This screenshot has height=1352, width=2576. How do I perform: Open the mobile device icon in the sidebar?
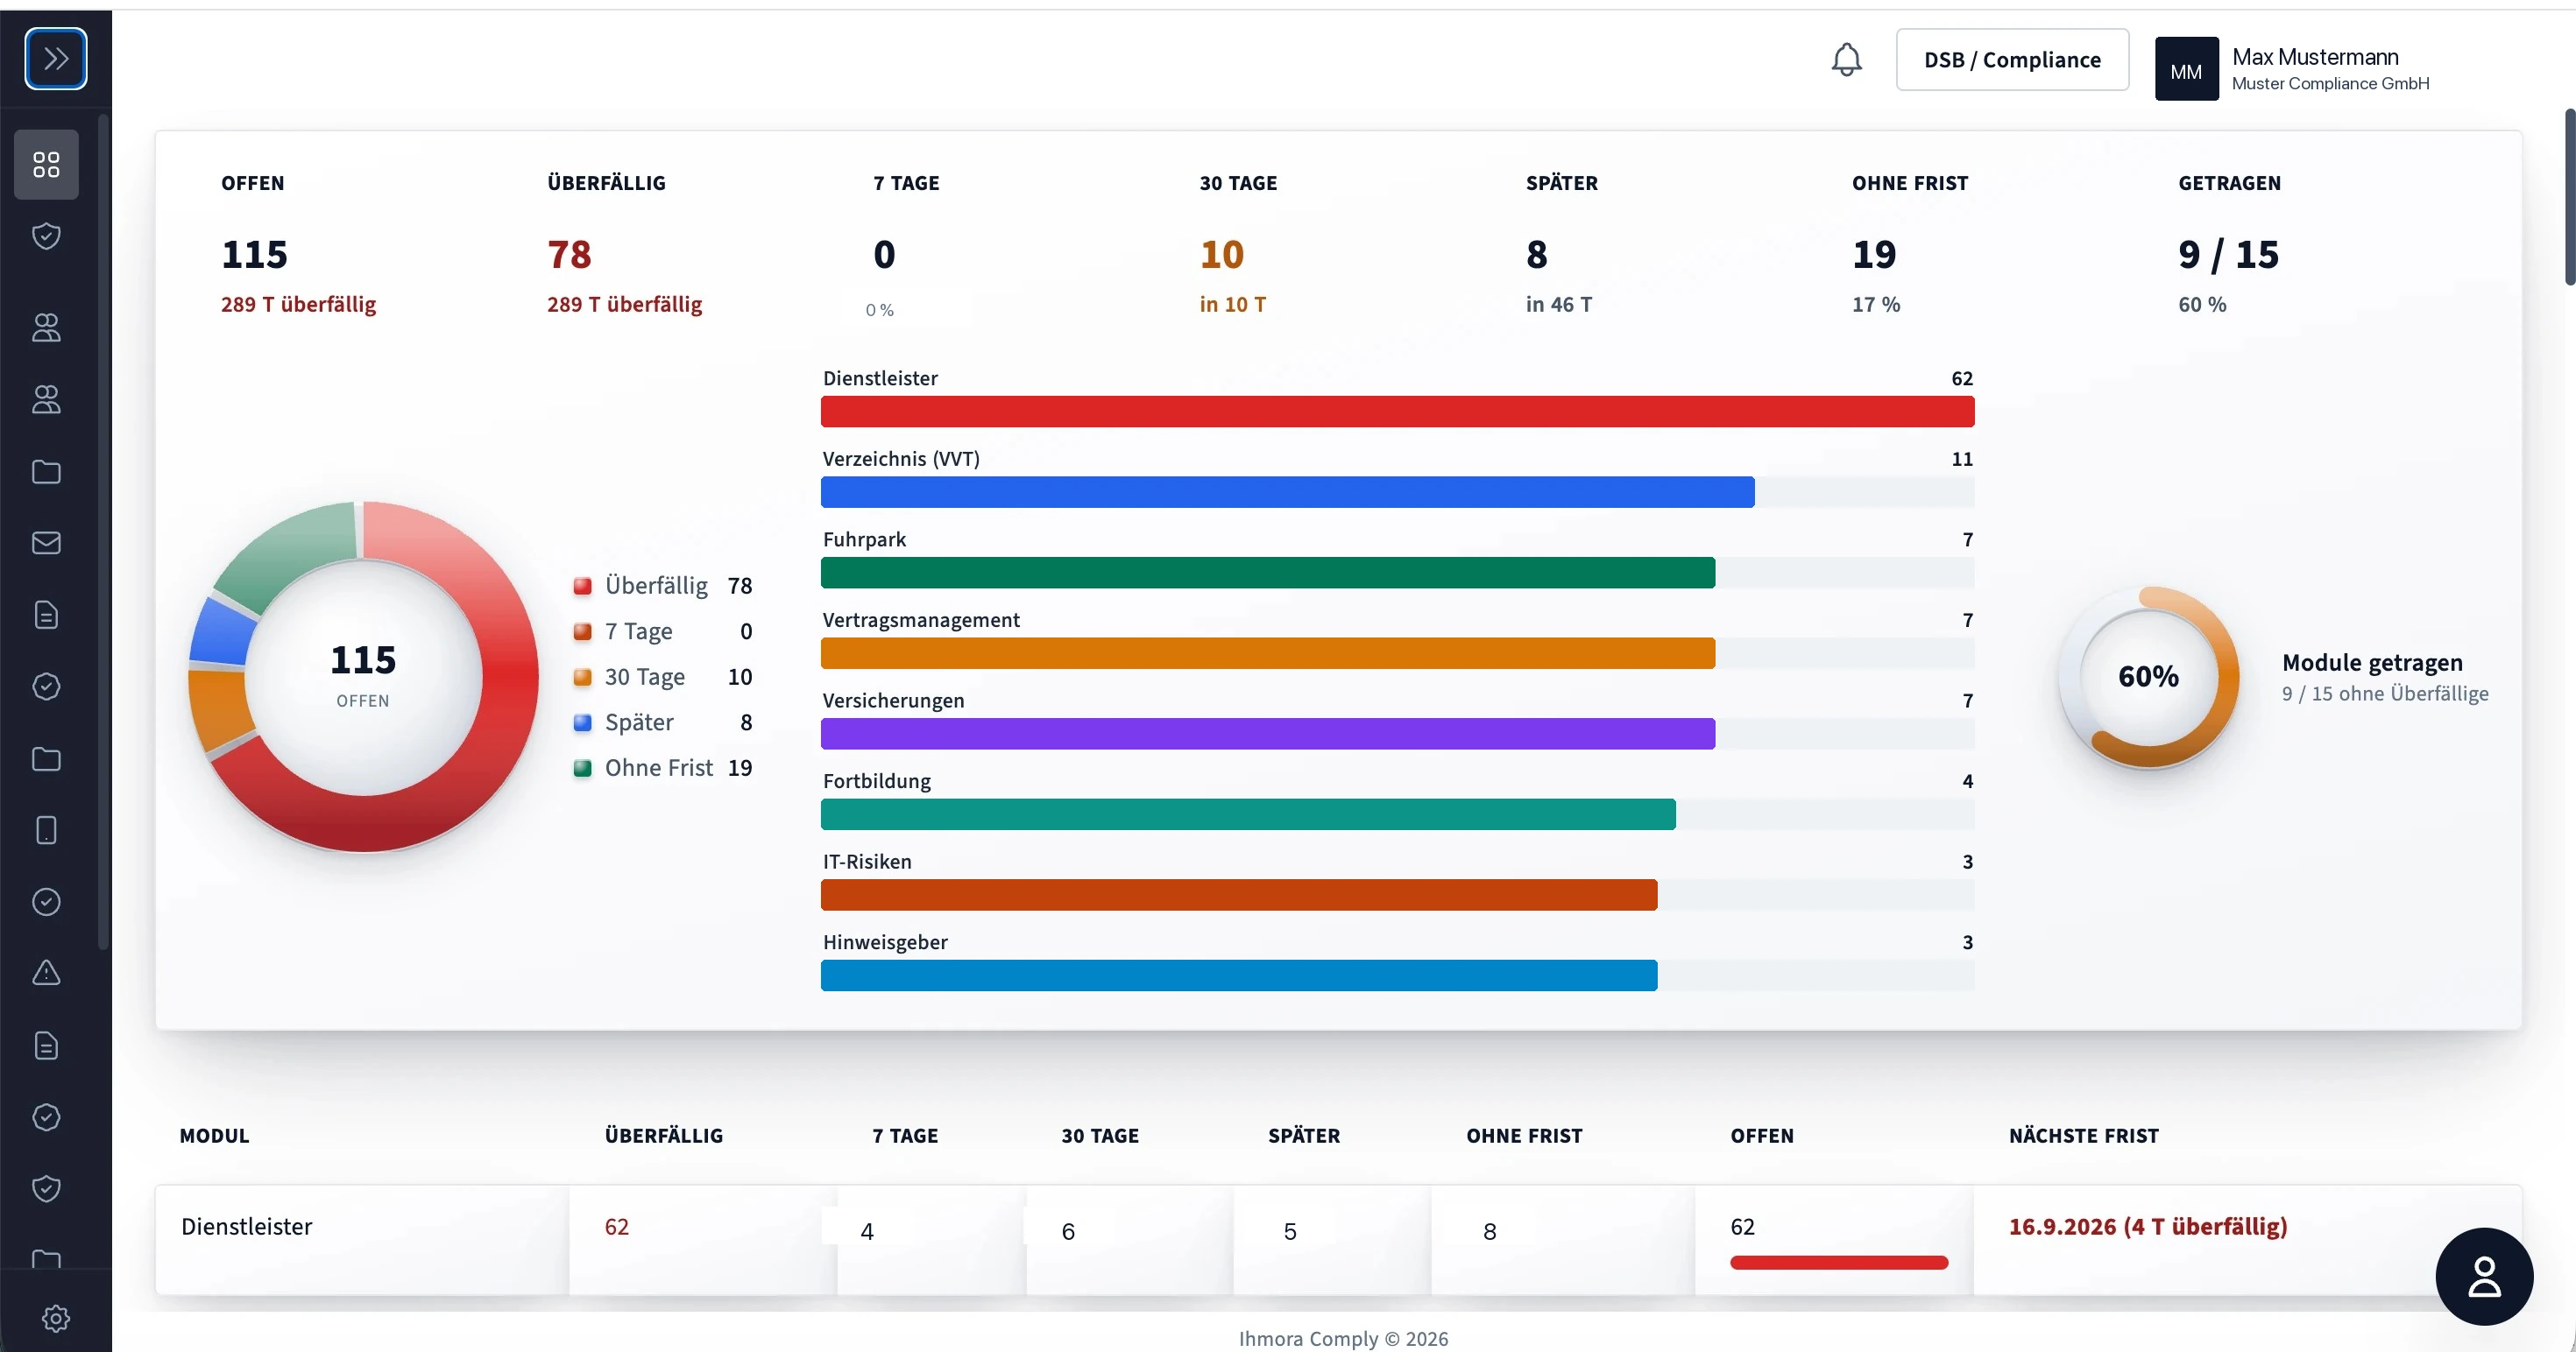click(46, 830)
